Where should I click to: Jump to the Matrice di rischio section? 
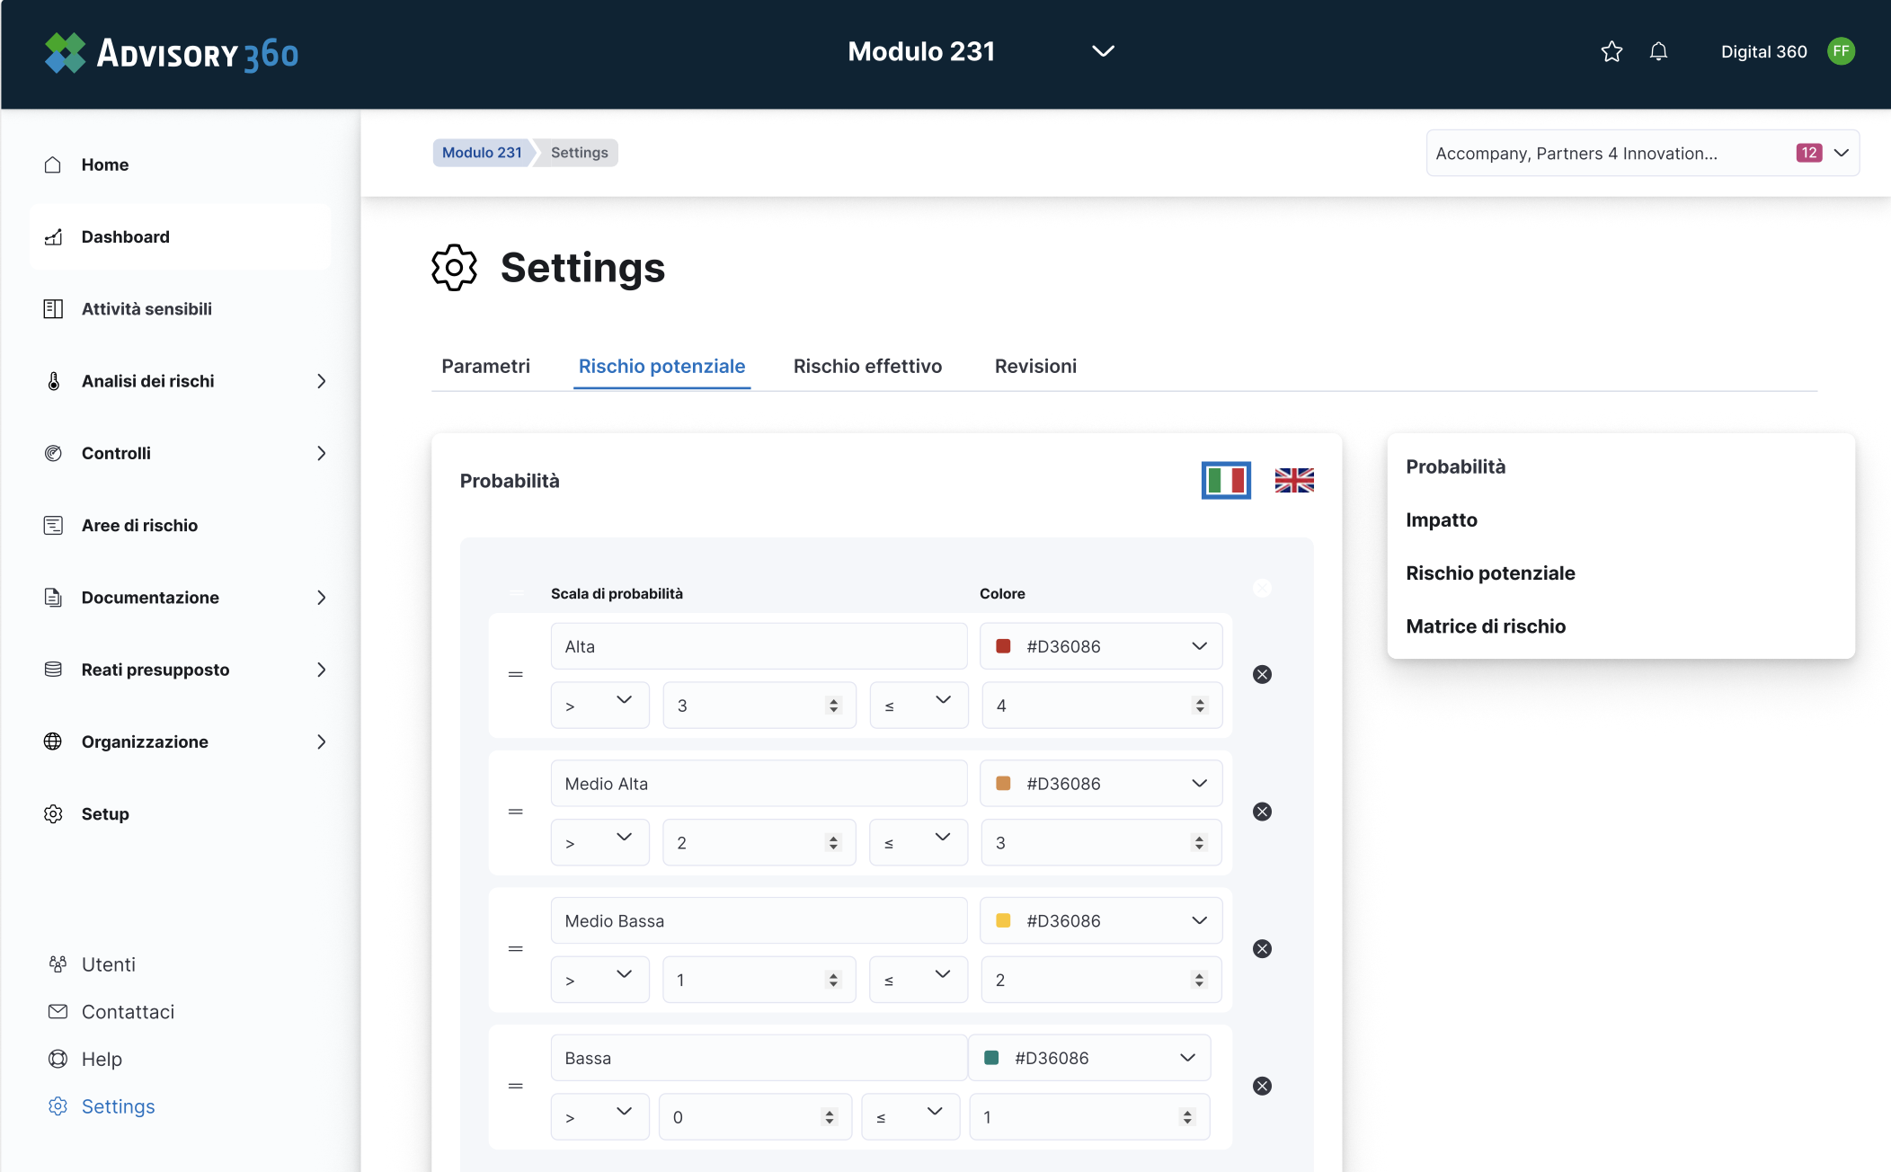(1486, 626)
